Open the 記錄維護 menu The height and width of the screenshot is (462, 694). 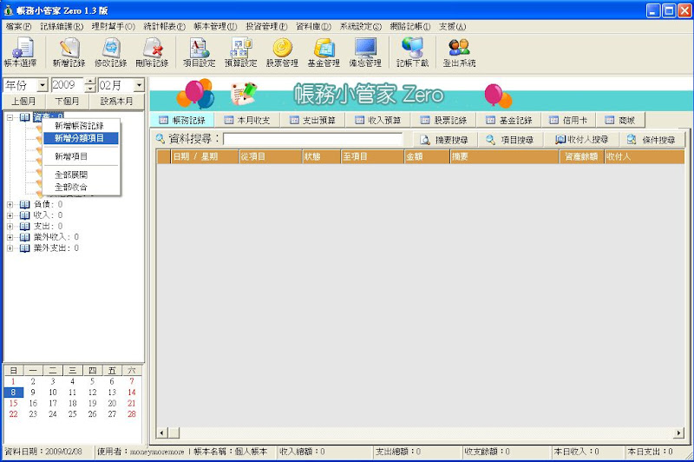62,27
